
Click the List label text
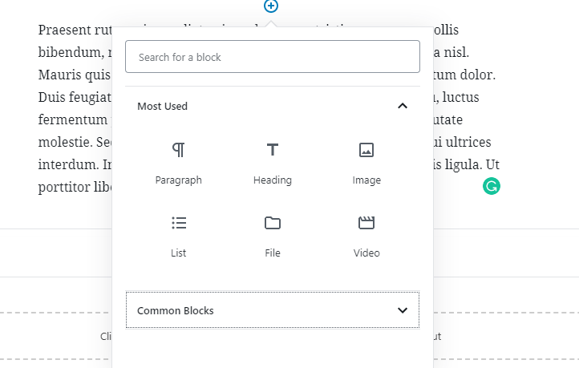[179, 253]
